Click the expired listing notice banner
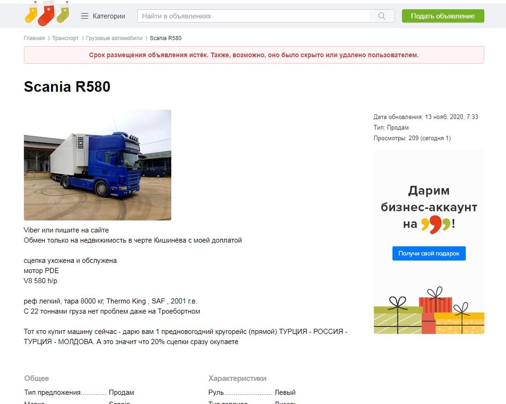Viewport: 506px width, 404px height. tap(254, 55)
